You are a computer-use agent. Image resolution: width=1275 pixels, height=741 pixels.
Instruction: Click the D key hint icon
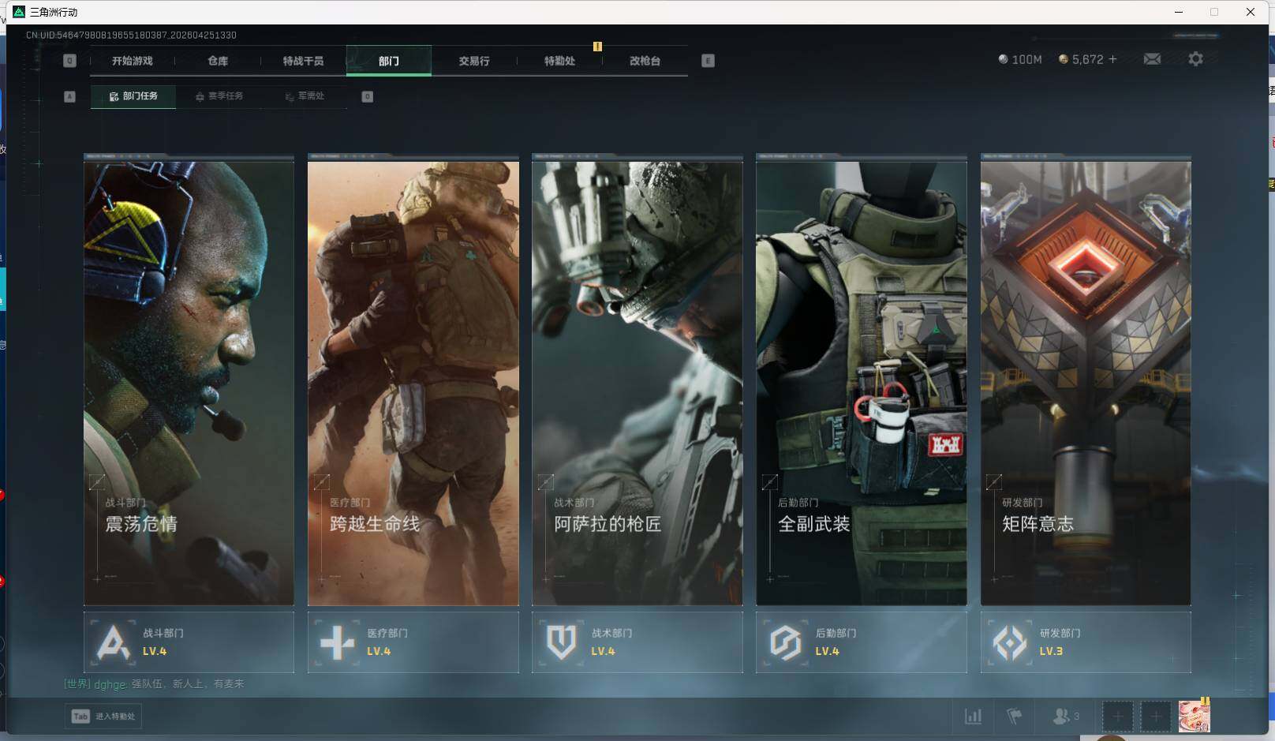coord(367,96)
